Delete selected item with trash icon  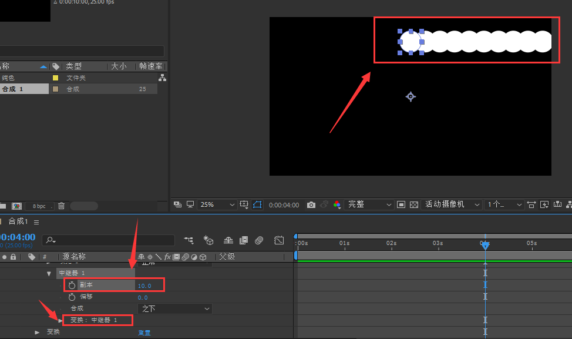point(61,206)
